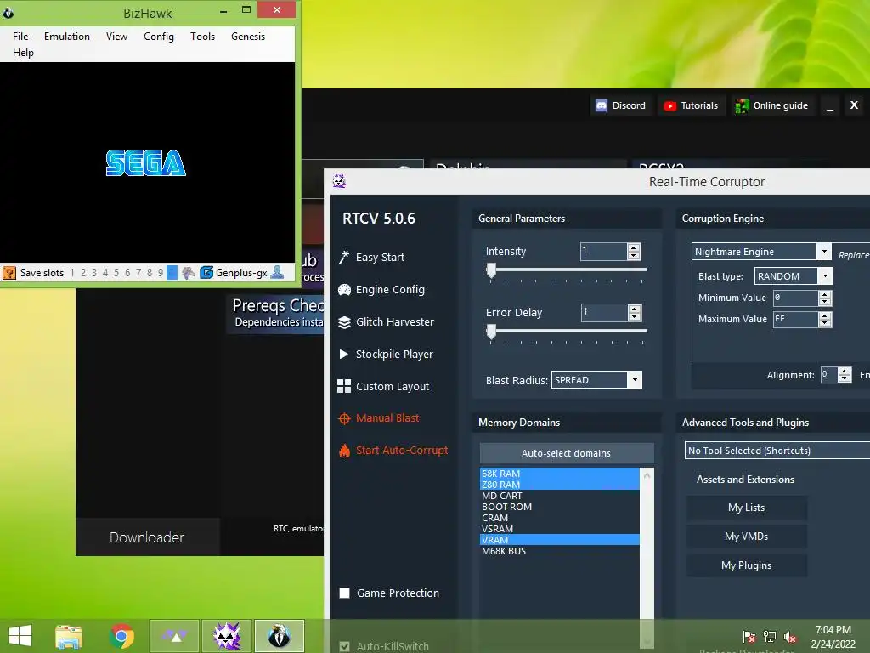Open the Blast type RANDOM dropdown
The height and width of the screenshot is (653, 870).
(x=825, y=276)
